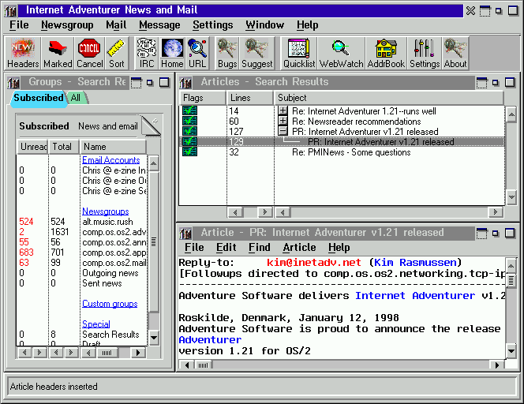This screenshot has height=404, width=524.
Task: Click Article text horizontal scrollbar thumb
Action: tap(203, 365)
